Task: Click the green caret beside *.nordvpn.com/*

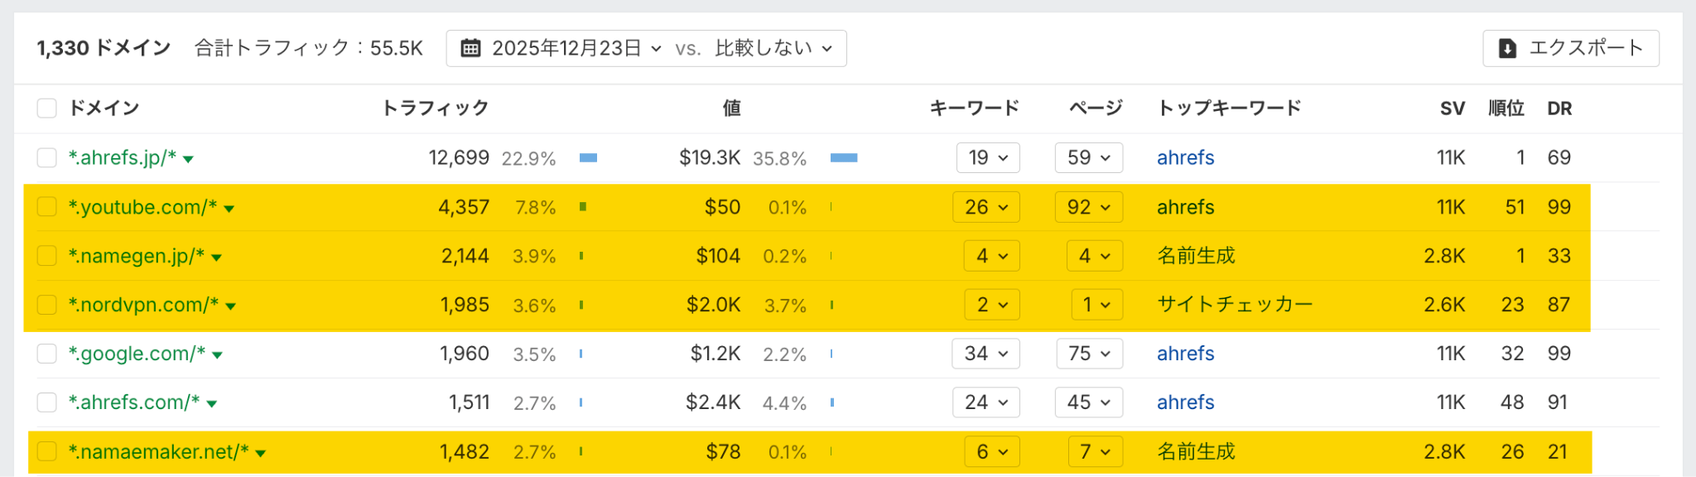Action: [x=231, y=306]
